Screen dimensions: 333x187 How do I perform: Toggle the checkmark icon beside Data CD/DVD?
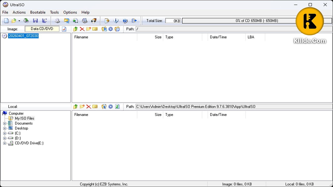[x=64, y=29]
